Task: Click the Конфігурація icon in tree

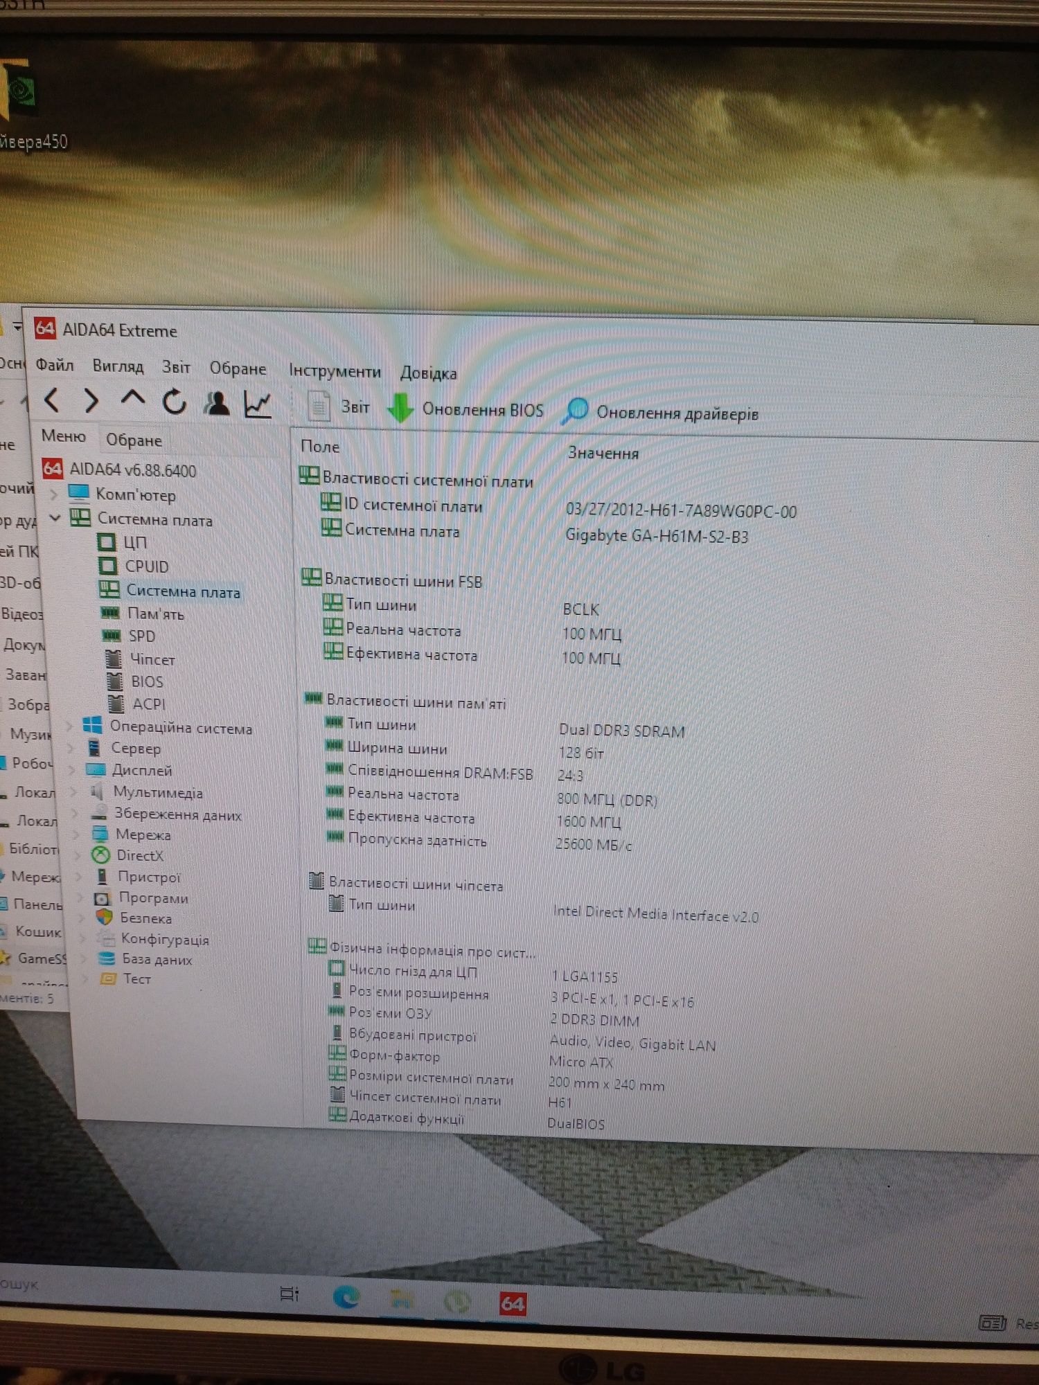Action: 106,939
